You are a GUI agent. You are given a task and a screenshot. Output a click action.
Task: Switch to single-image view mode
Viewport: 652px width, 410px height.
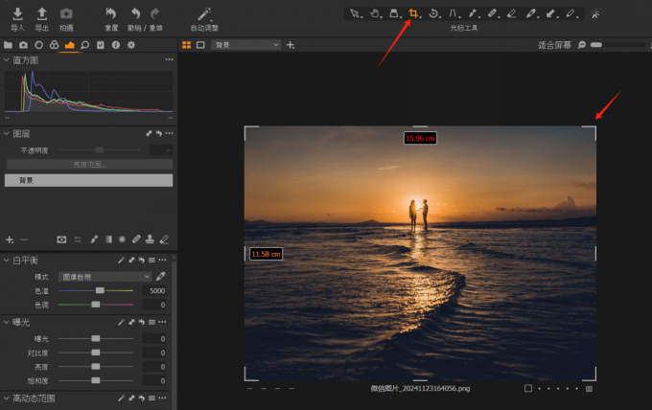pyautogui.click(x=200, y=45)
